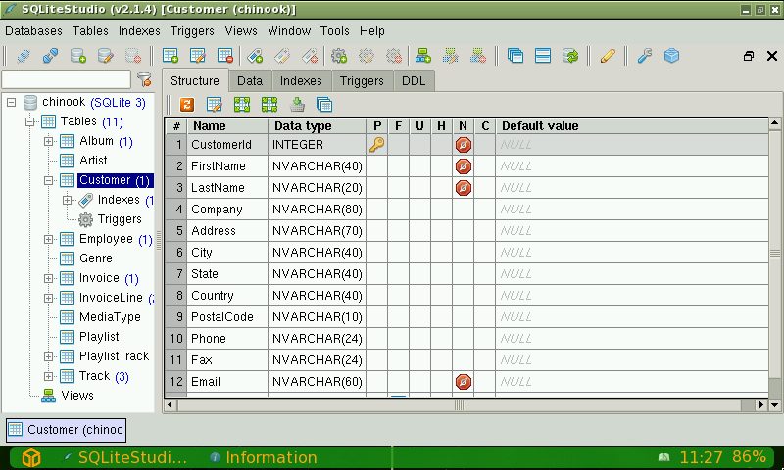Collapse the Tables node
784x470 pixels.
tap(30, 121)
